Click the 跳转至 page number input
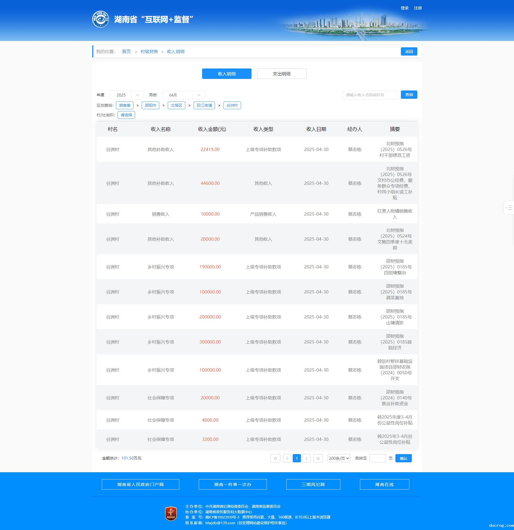Screen dimensions: 514x530 click(378, 458)
